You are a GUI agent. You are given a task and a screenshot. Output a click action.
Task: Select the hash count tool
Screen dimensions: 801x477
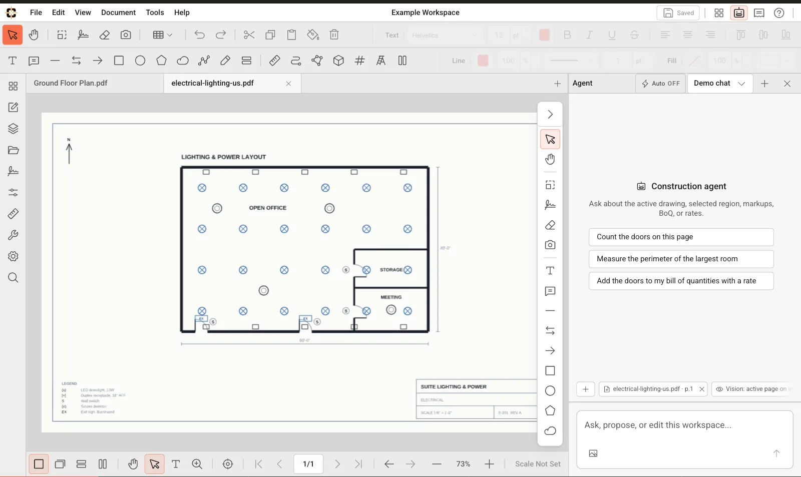[x=360, y=61]
